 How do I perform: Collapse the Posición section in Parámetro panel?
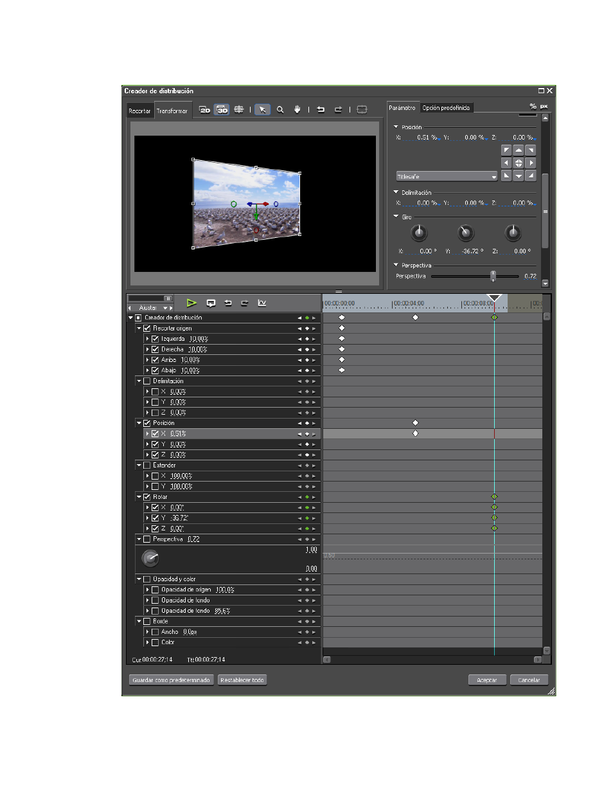point(396,127)
